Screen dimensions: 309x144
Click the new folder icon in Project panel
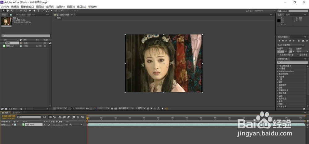[x=6, y=109]
